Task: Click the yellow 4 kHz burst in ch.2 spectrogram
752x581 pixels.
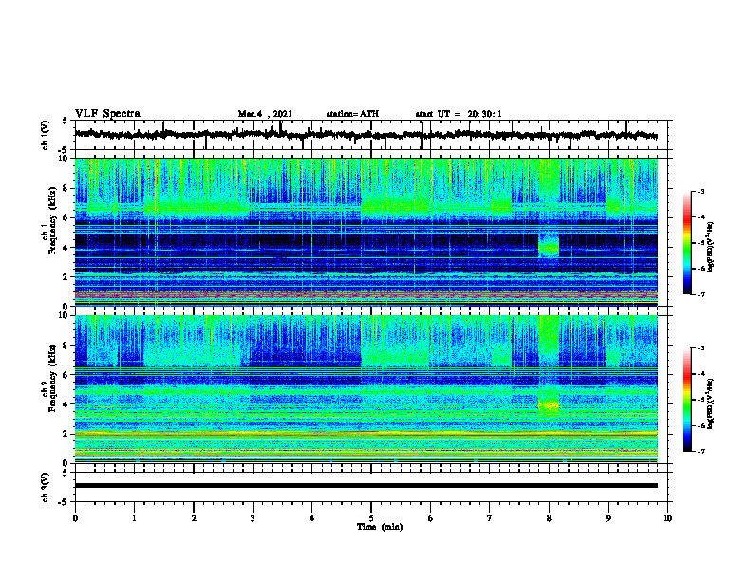Action: (x=549, y=404)
